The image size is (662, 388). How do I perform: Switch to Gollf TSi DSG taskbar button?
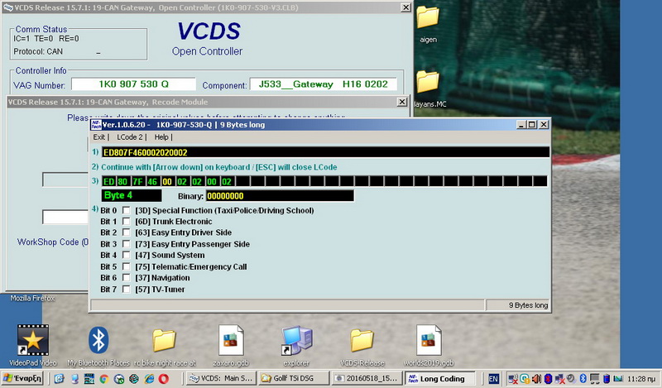point(294,378)
